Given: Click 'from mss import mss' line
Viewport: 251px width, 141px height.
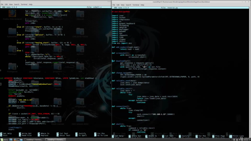Looking at the screenshot, I should 122,43.
